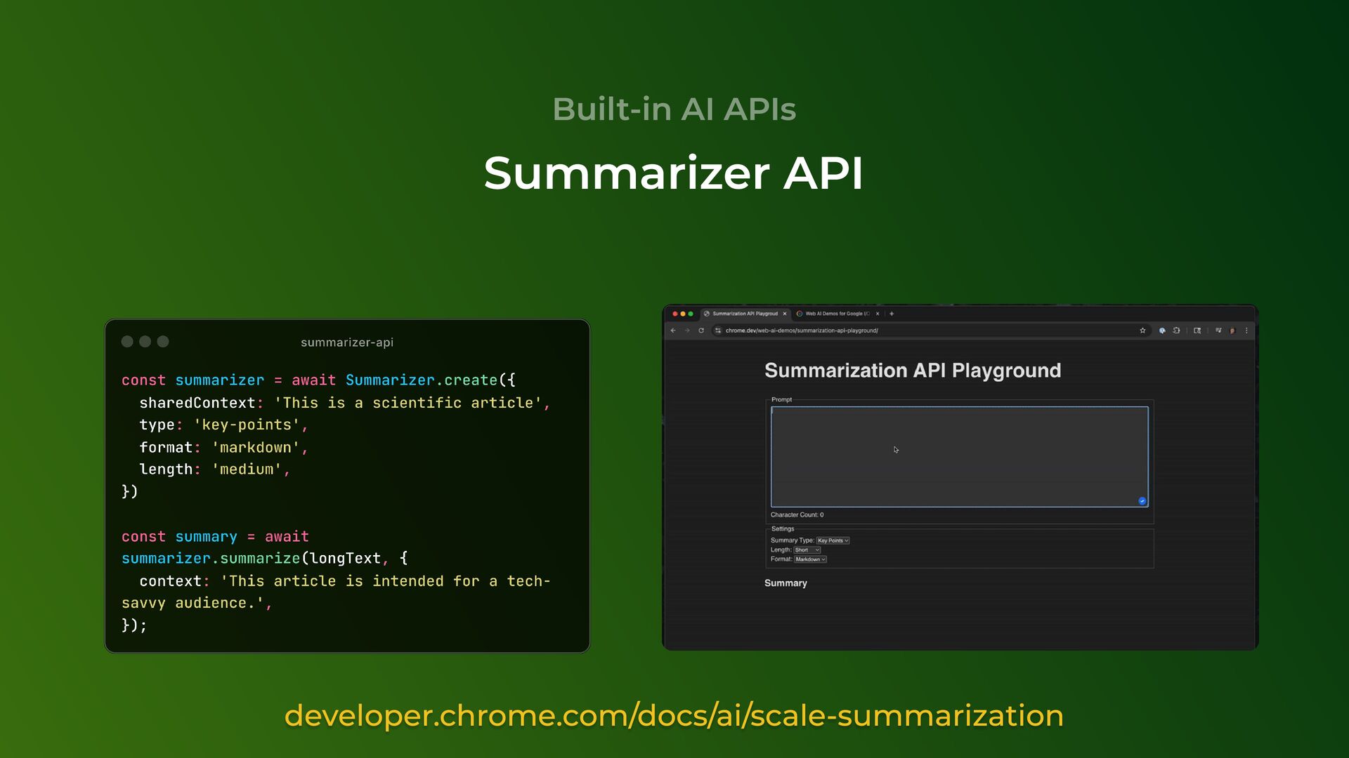Click the blue checkmark badge in prompt box
Image resolution: width=1349 pixels, height=758 pixels.
click(x=1142, y=501)
